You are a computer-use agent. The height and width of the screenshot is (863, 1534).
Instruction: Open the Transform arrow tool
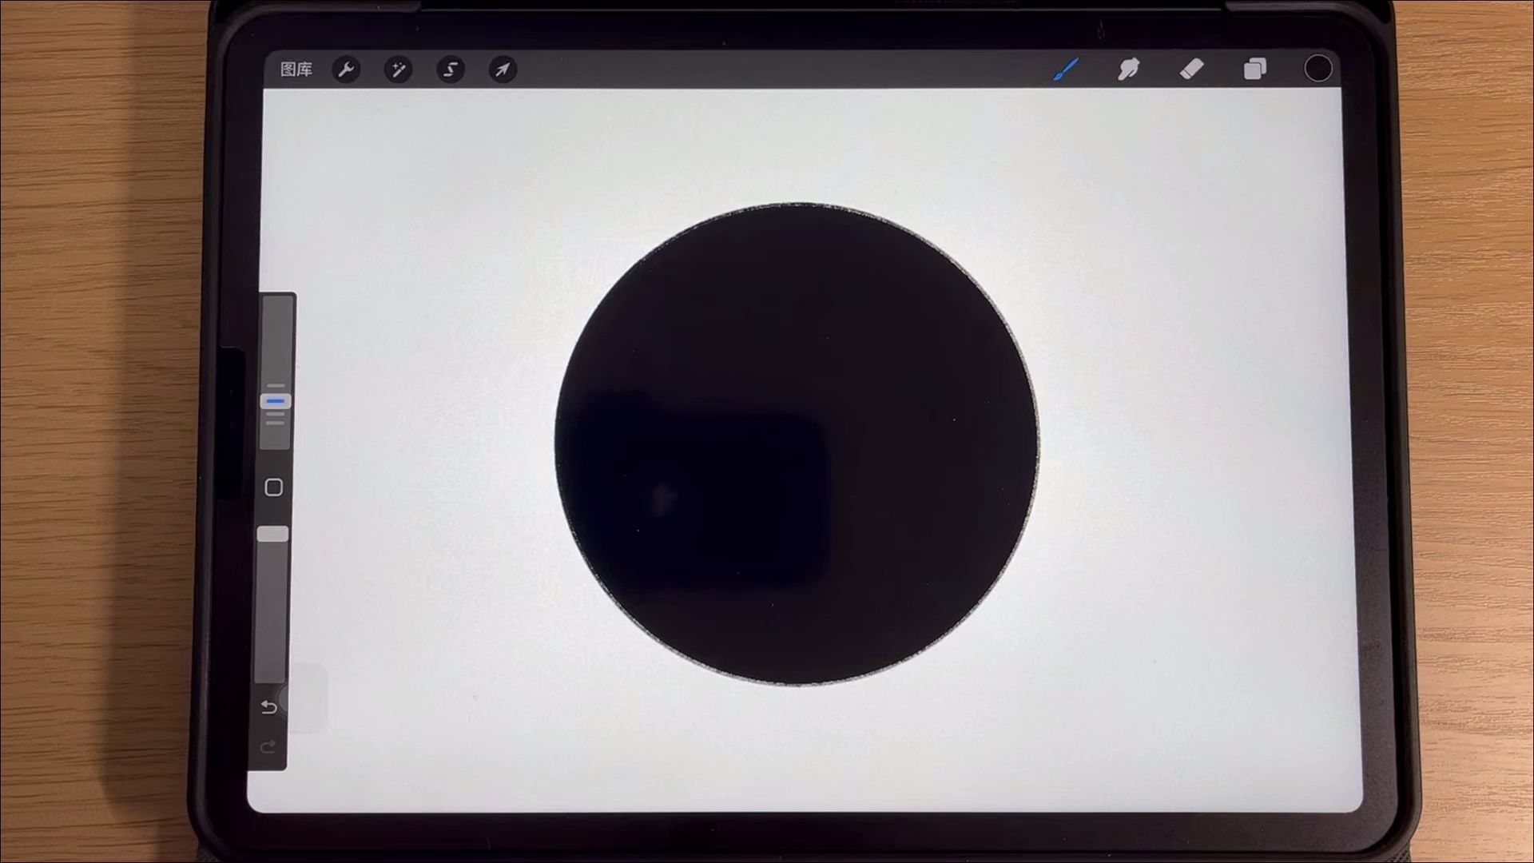click(x=502, y=70)
